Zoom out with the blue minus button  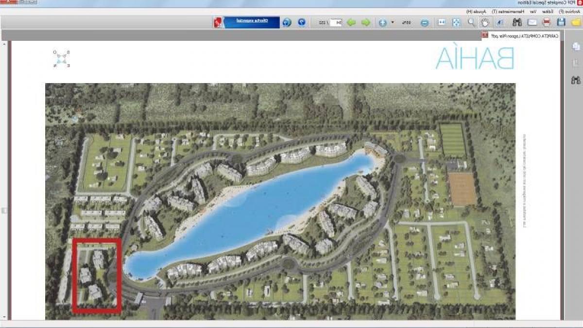(425, 22)
